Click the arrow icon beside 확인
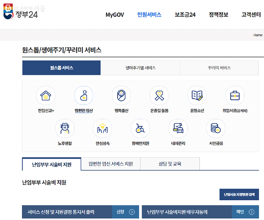 (252, 212)
